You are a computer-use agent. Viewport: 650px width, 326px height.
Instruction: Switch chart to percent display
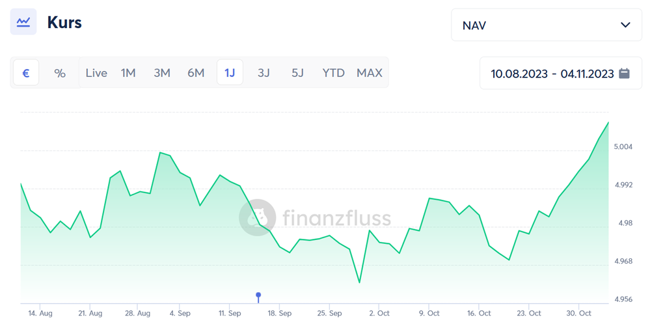coord(60,73)
